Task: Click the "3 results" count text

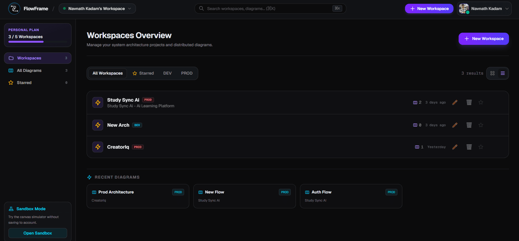Action: (x=472, y=73)
